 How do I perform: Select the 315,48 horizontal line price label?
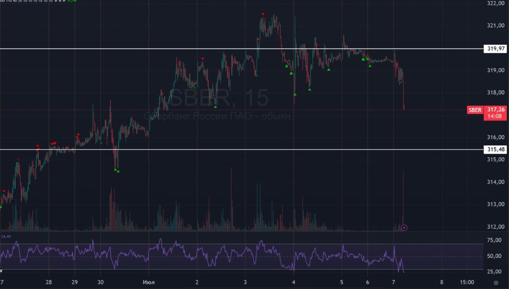(496, 149)
